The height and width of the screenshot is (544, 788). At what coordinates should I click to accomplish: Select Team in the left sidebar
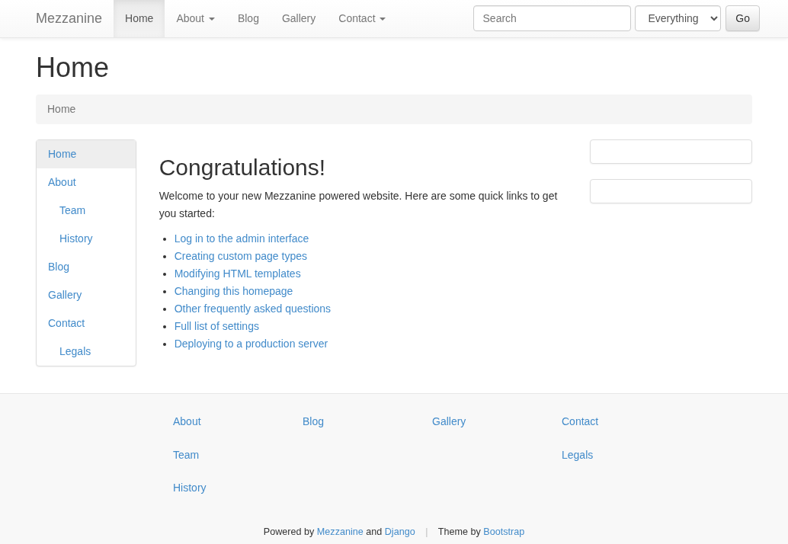[x=72, y=210]
